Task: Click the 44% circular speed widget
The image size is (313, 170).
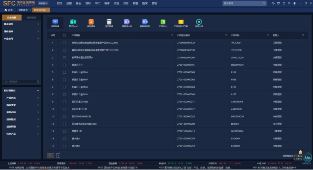Action: [307, 158]
